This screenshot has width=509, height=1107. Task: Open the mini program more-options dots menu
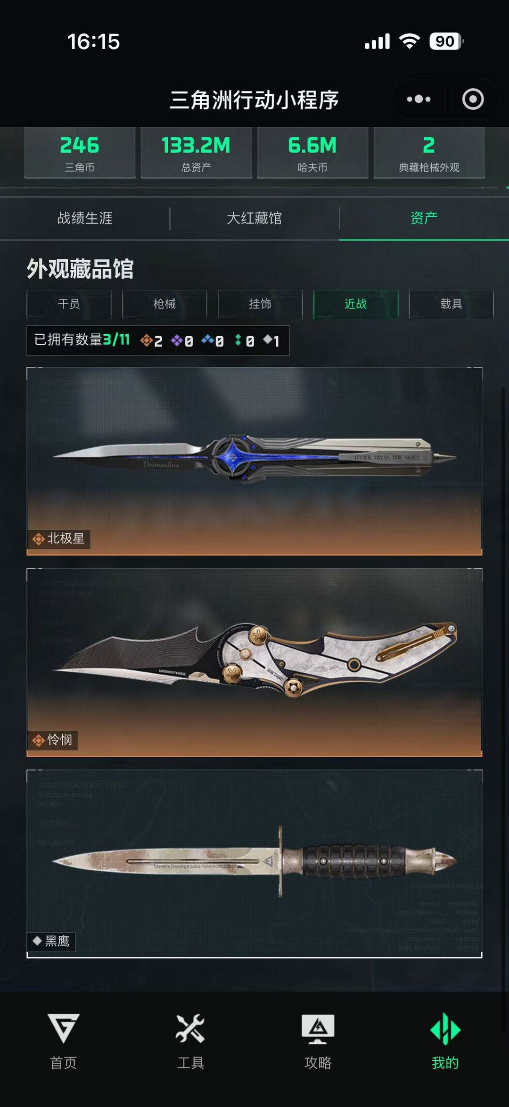(419, 99)
